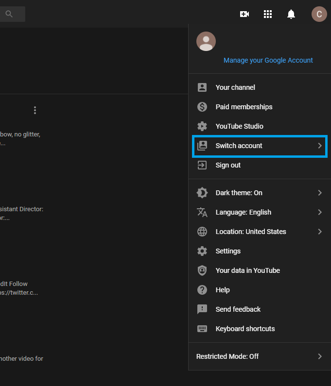This screenshot has width=331, height=386.
Task: Click the YouTube Studio gear-play icon
Action: [202, 126]
